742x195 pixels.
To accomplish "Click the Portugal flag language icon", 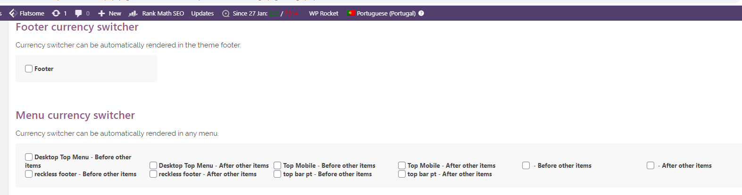I will tap(351, 13).
